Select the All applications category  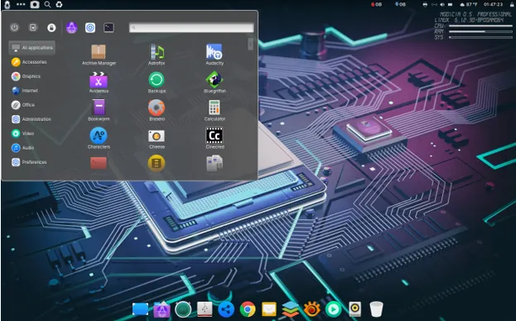click(x=32, y=48)
